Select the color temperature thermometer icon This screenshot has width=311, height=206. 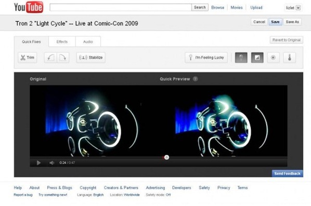tap(289, 58)
